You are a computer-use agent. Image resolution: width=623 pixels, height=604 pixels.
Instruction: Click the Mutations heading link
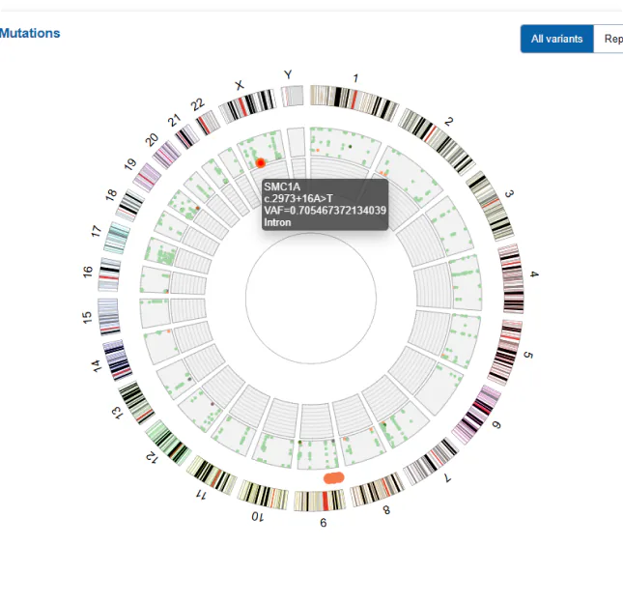click(30, 33)
